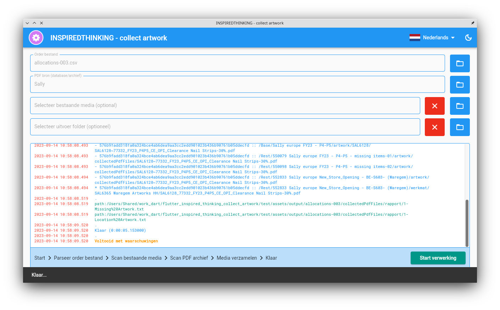Toggle dark mode with the moon icon
500x310 pixels.
pos(468,38)
